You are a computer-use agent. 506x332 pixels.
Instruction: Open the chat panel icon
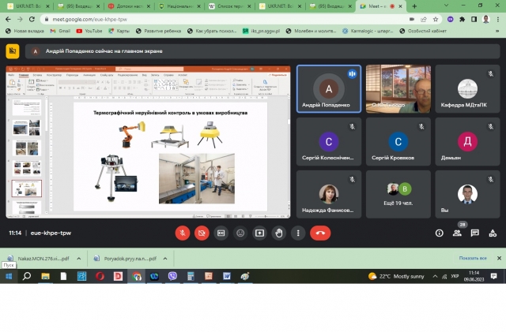pos(475,233)
